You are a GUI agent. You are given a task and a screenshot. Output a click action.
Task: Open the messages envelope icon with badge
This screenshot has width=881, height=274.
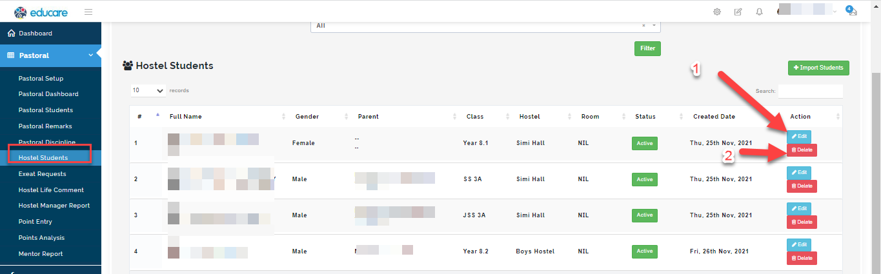coord(851,11)
